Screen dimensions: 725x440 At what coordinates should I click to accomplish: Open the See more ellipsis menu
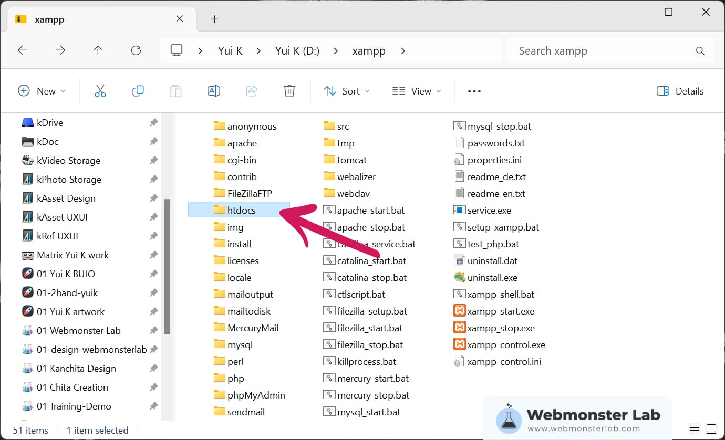474,91
